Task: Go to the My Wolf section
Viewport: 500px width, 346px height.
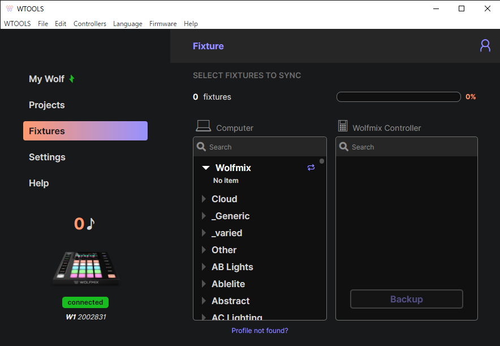Action: (x=46, y=79)
